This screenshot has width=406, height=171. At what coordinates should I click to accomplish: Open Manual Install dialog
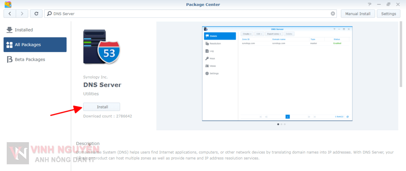pyautogui.click(x=358, y=13)
